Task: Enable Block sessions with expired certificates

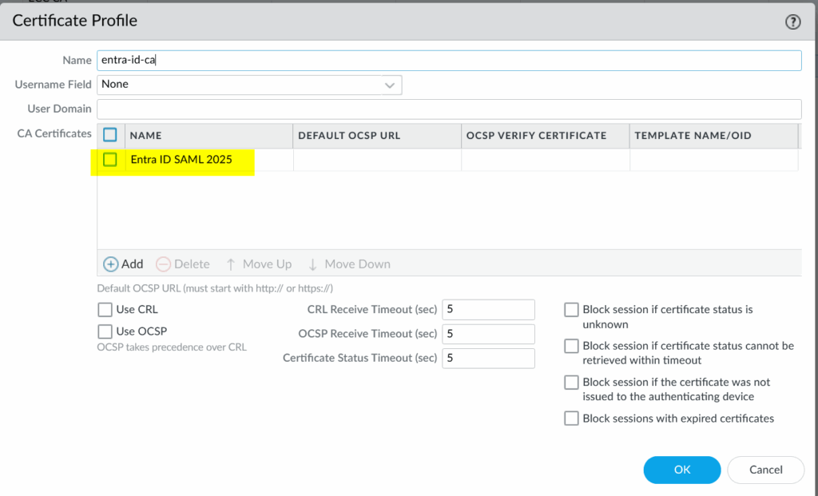Action: pos(571,418)
